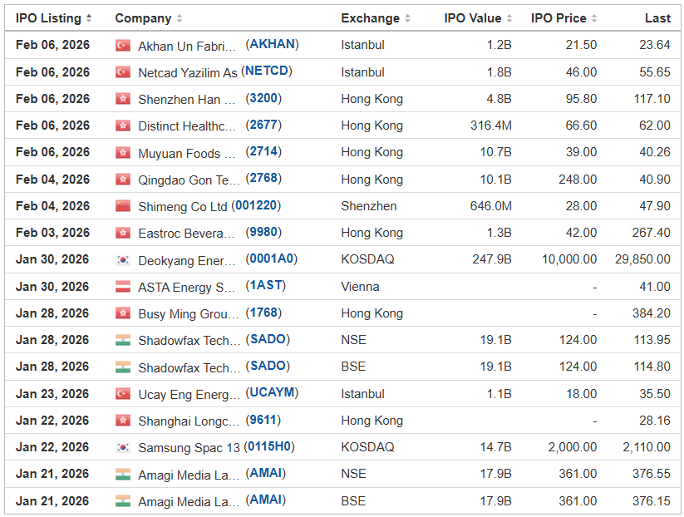Viewport: 684px width, 517px height.
Task: Sort by IPO Listing arrows icon
Action: (89, 18)
